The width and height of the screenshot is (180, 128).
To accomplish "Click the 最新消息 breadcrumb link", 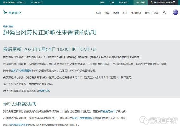I will coord(8,26).
